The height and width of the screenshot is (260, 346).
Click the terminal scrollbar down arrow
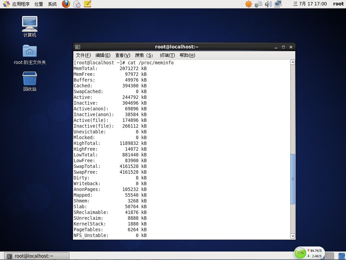point(293,236)
